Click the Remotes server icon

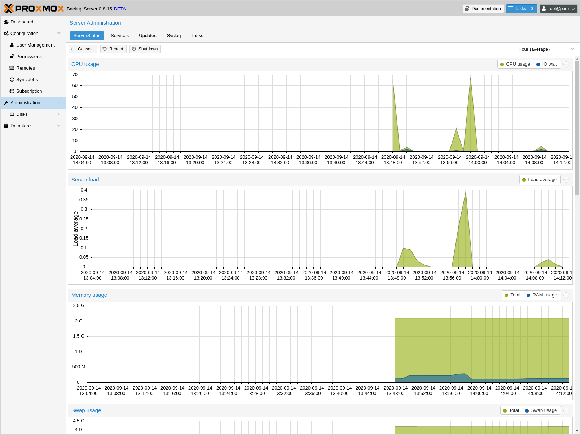tap(12, 68)
